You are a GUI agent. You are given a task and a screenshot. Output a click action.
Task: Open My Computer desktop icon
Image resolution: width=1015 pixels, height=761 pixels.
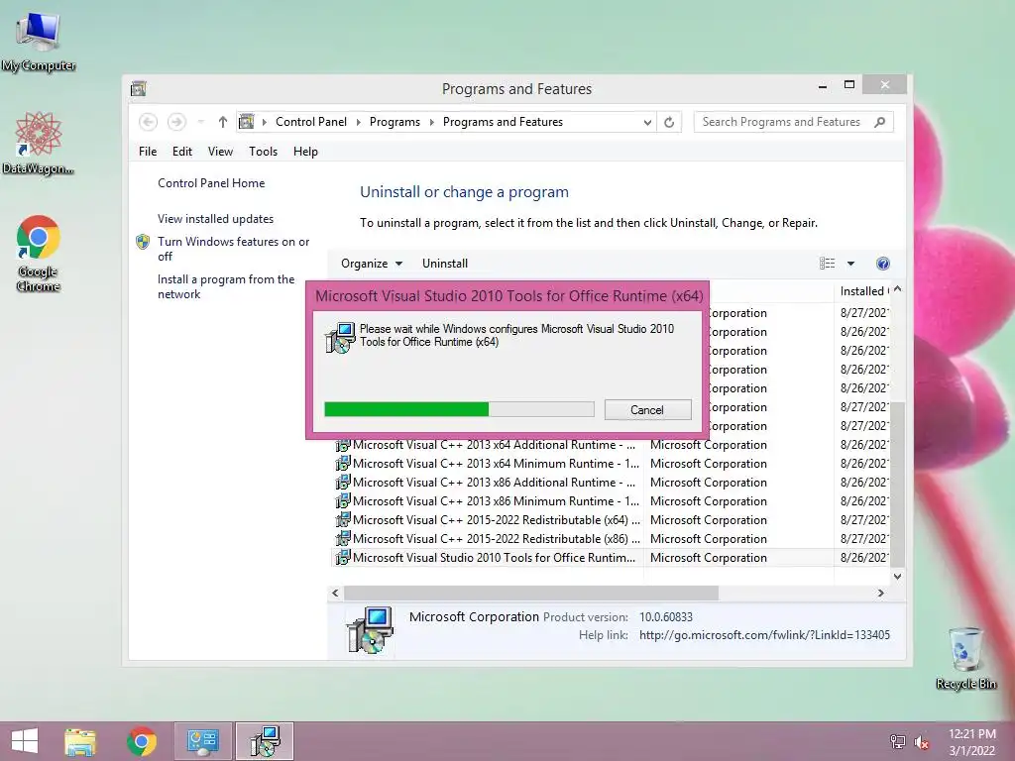pos(39,42)
